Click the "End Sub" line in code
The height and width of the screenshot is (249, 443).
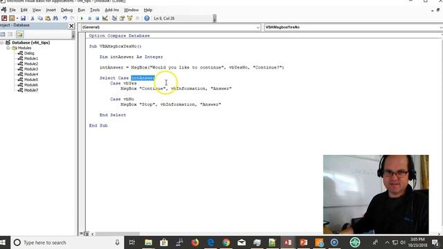[98, 126]
